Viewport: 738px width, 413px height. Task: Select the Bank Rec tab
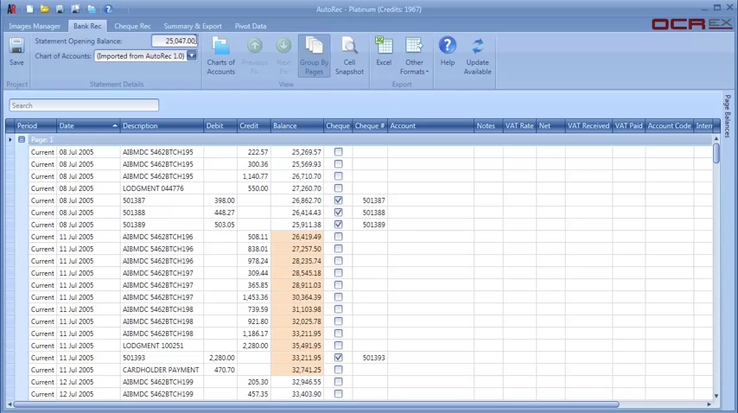coord(87,26)
